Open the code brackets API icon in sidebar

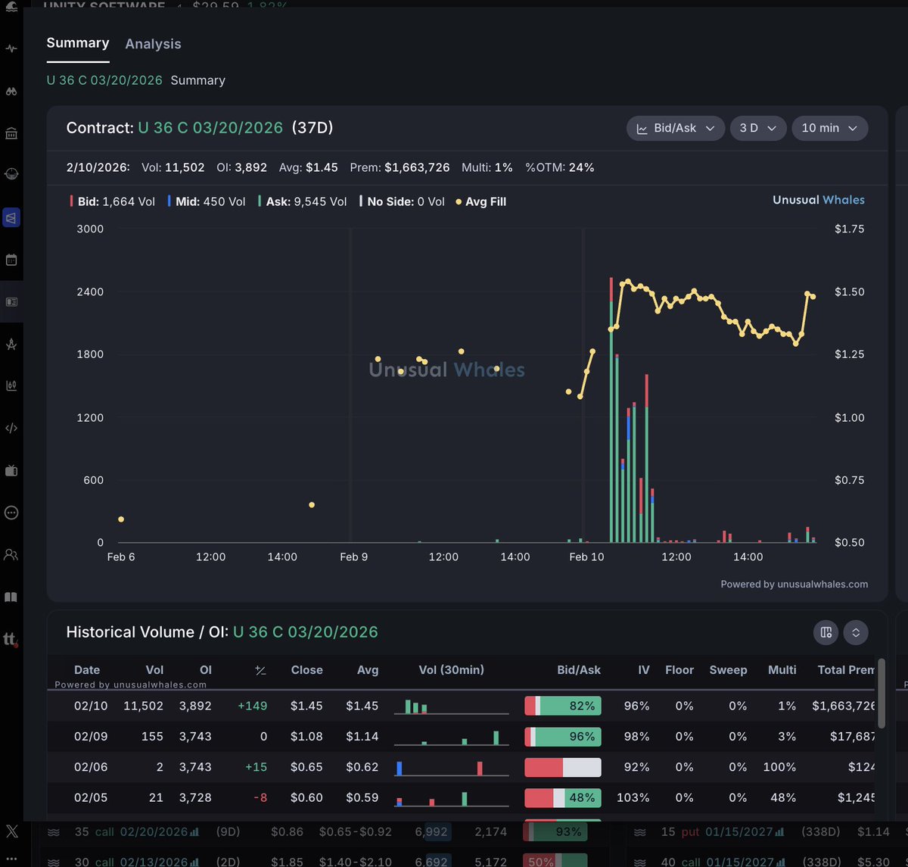(x=11, y=428)
